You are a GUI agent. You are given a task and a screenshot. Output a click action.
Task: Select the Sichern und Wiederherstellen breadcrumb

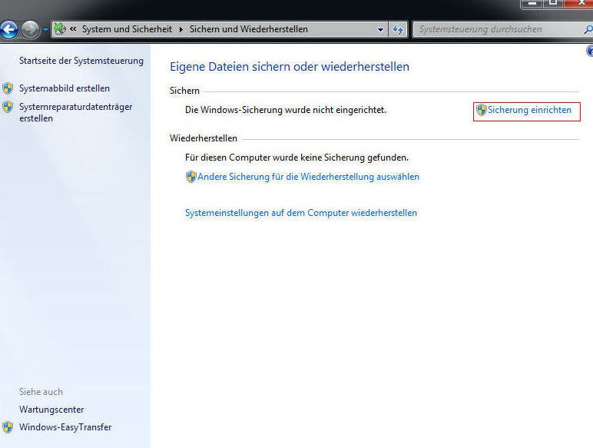coord(248,29)
